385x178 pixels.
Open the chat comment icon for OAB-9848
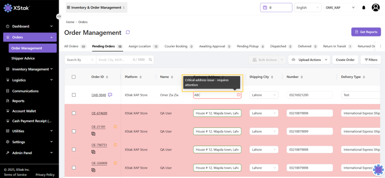click(x=110, y=95)
